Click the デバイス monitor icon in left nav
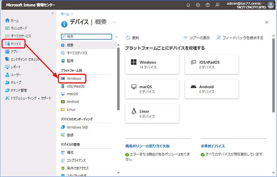The height and width of the screenshot is (177, 277). tap(7, 44)
